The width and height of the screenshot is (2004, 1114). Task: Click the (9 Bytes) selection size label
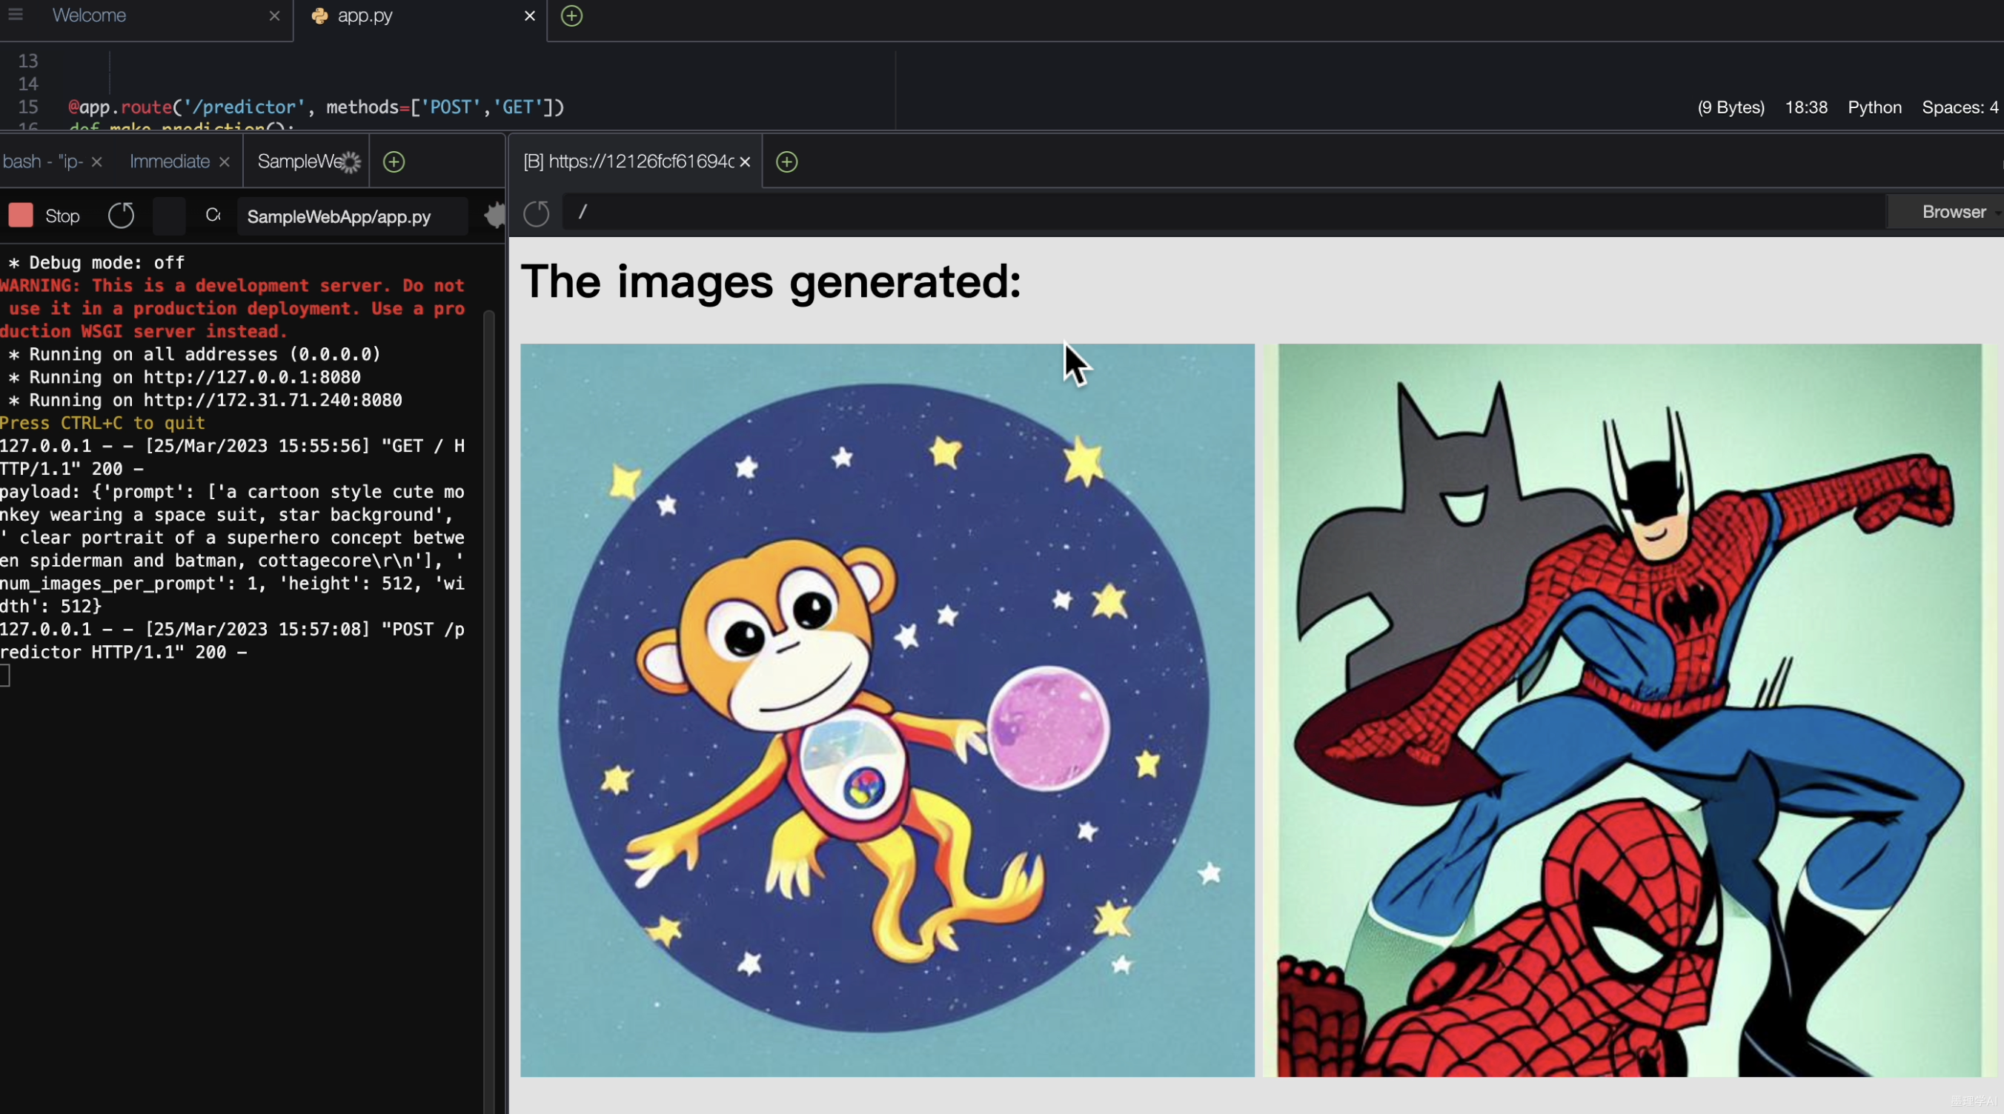pyautogui.click(x=1731, y=107)
